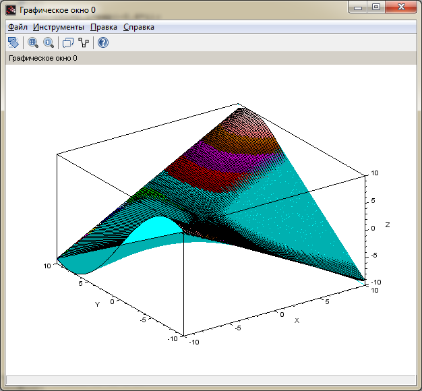The width and height of the screenshot is (422, 391).
Task: Open the Правка menu
Action: coord(104,27)
